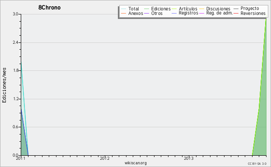Click the Proyecto legend entry
This screenshot has height=167, width=271.
click(246, 9)
